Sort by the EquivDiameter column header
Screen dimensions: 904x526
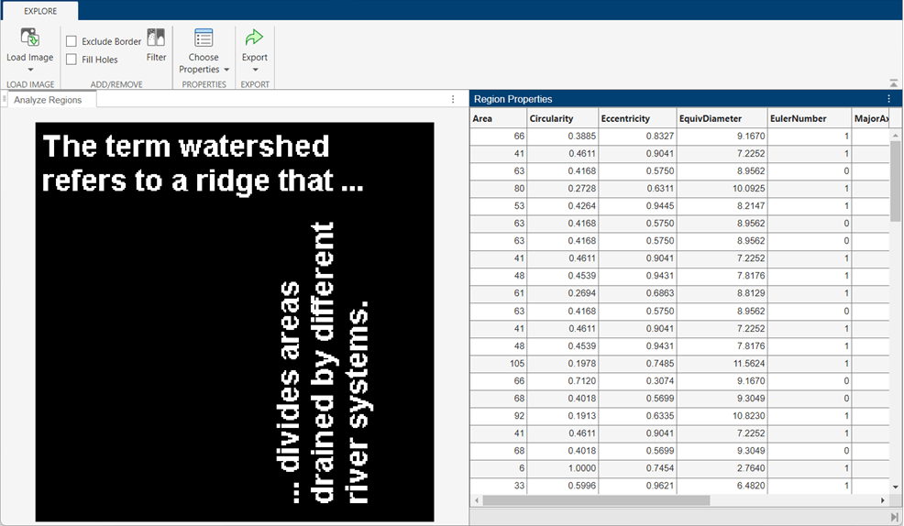coord(722,118)
